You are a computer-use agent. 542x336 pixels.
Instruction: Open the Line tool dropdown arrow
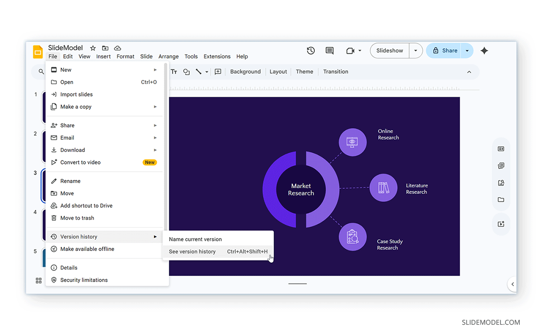pyautogui.click(x=207, y=72)
